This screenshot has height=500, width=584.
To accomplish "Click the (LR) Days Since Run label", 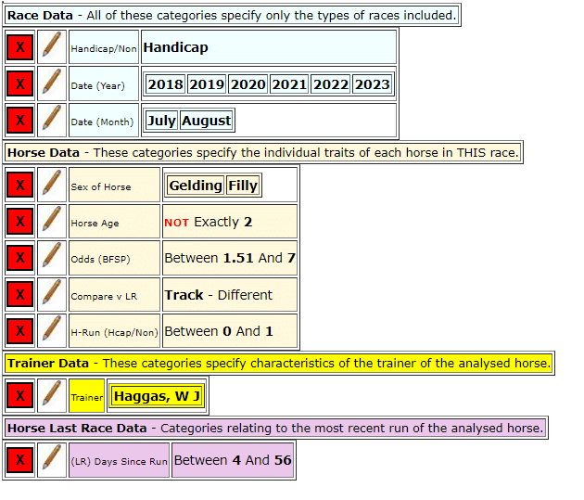I will (119, 460).
